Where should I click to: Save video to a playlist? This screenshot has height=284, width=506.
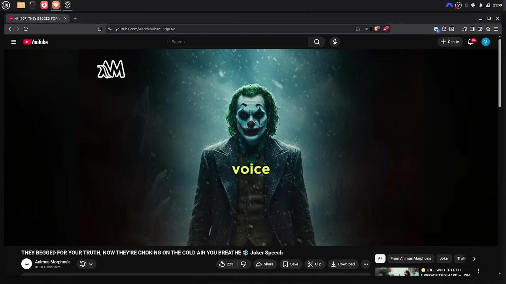pyautogui.click(x=290, y=264)
